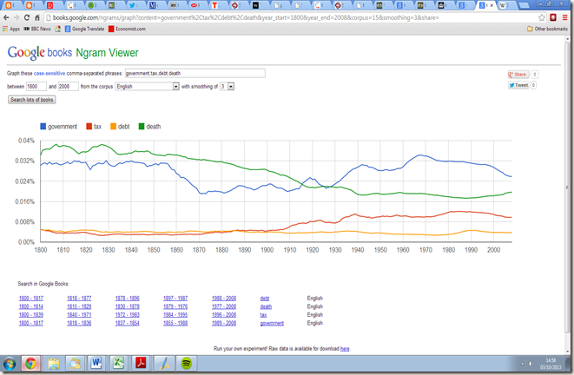The image size is (574, 375).
Task: Open Adobe Reader from the taskbar
Action: point(141,364)
